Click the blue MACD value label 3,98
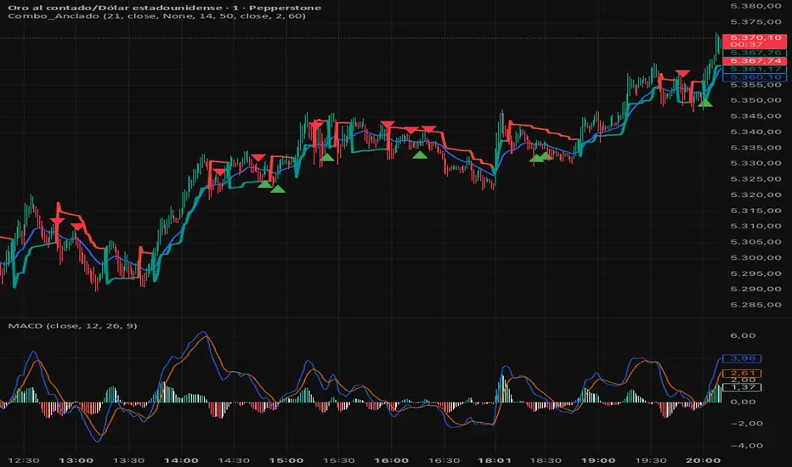Image resolution: width=792 pixels, height=467 pixels. tap(743, 358)
